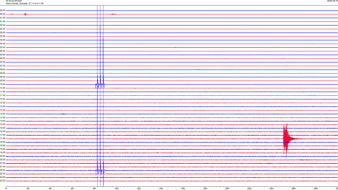This screenshot has width=338, height=190.
Task: Select the 00:00 time label
Action: 2,10
